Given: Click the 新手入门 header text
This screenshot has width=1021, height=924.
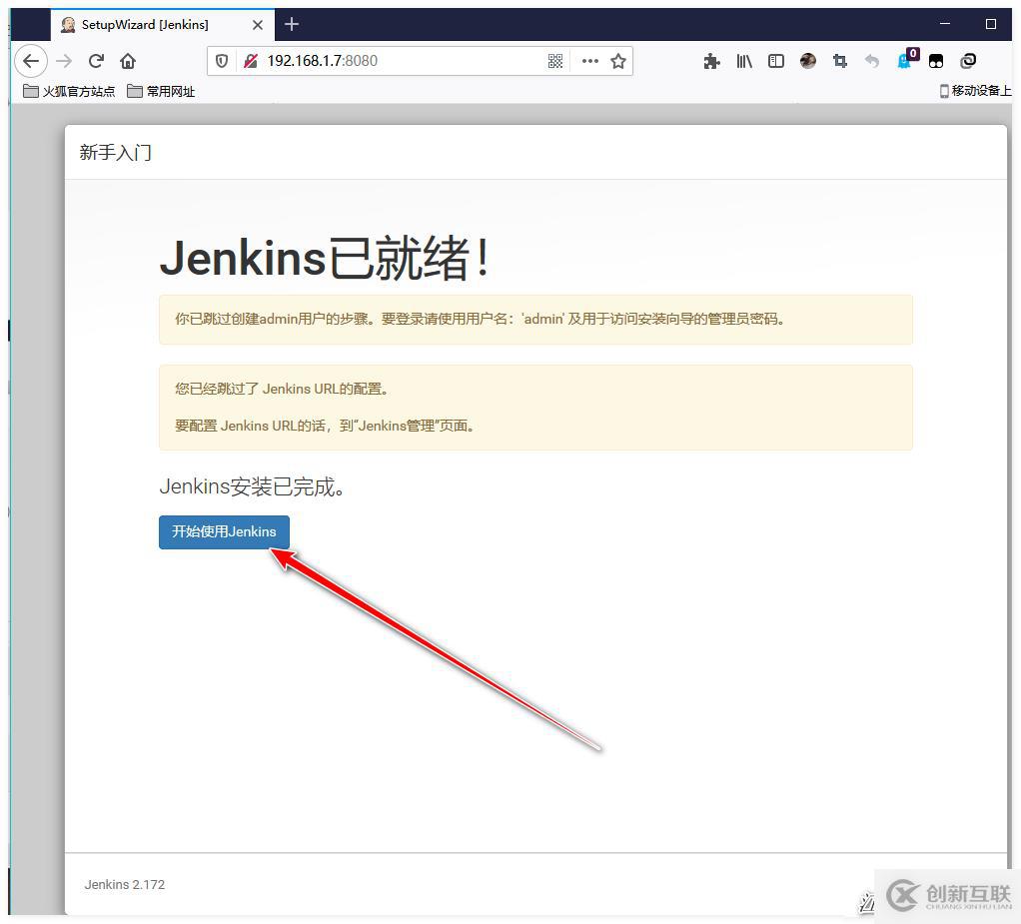Looking at the screenshot, I should (115, 153).
